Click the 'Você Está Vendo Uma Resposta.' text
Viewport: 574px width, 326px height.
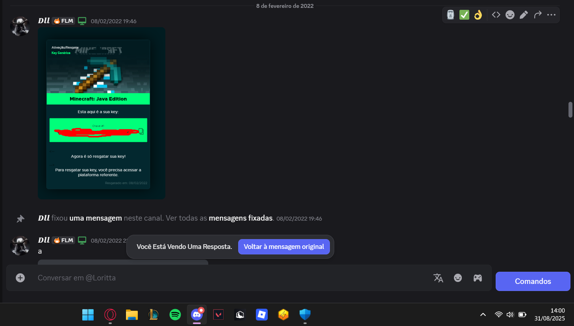[x=184, y=247]
